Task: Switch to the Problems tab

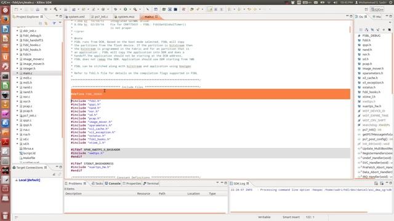Action: (x=75, y=184)
